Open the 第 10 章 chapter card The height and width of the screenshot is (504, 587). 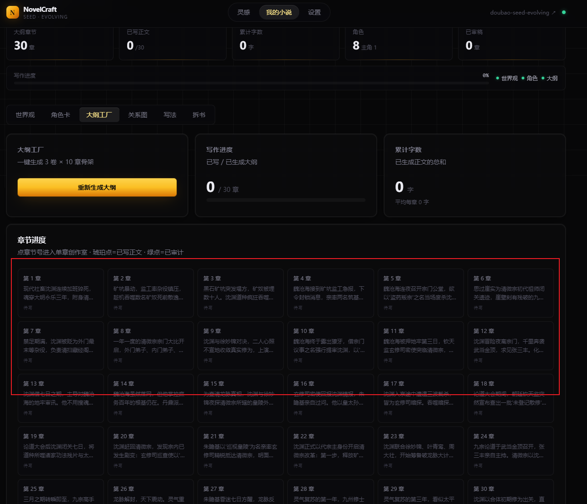330,346
